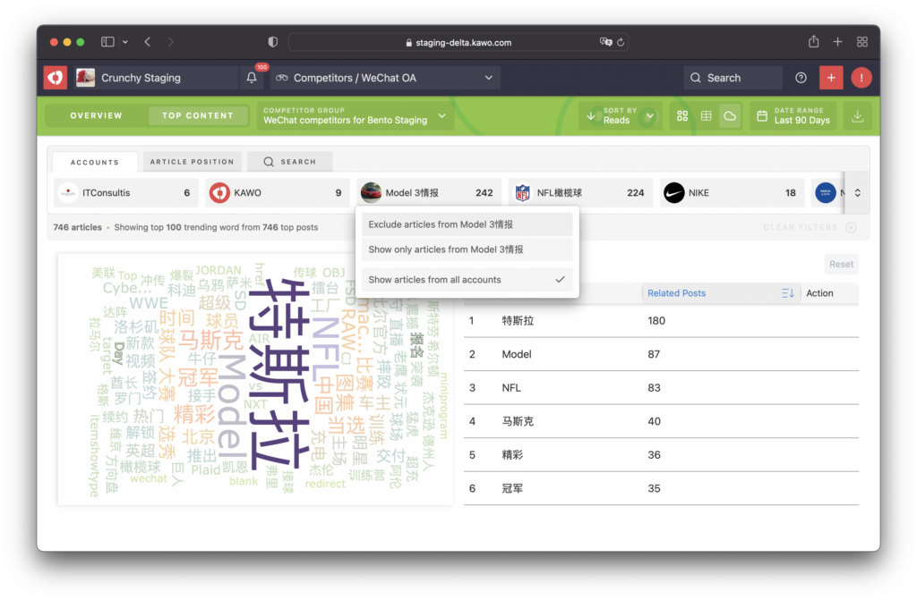Choose Exclude articles from Model 3情报
917x600 pixels.
click(467, 224)
